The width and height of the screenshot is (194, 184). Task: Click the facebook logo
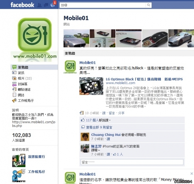point(22,5)
